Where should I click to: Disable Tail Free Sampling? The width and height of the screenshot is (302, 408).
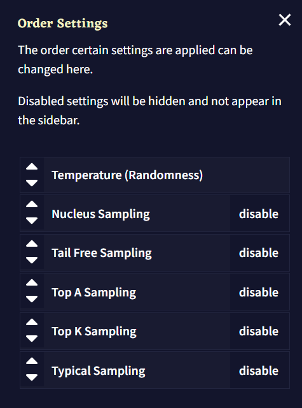click(x=259, y=252)
